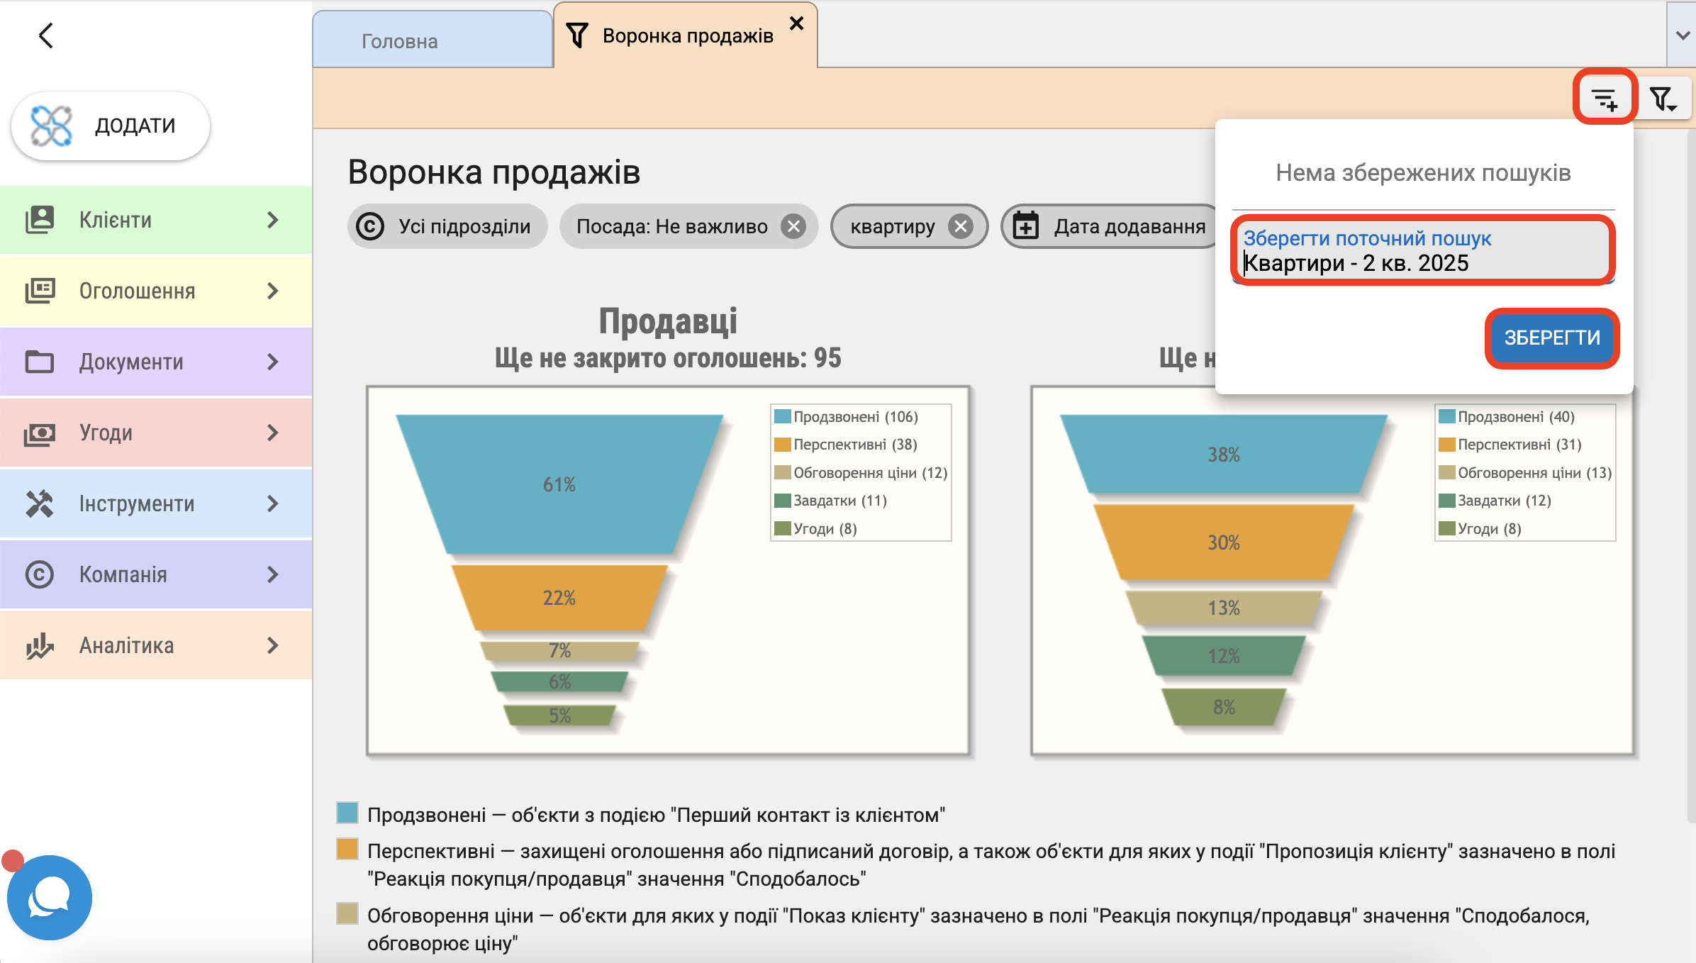Open the tabs dropdown arrow
The width and height of the screenshot is (1696, 963).
point(1682,35)
